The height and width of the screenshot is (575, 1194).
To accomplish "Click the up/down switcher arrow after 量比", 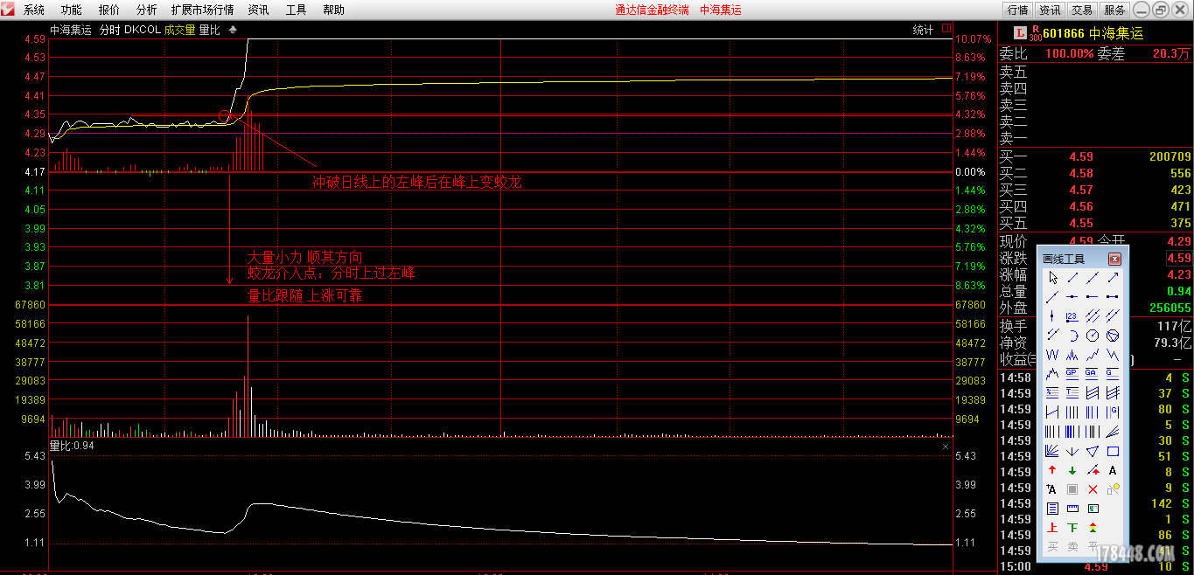I will [233, 30].
